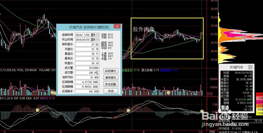Click the 30日 orange cost-distribution swatch
The image size is (263, 133).
pos(259,106)
